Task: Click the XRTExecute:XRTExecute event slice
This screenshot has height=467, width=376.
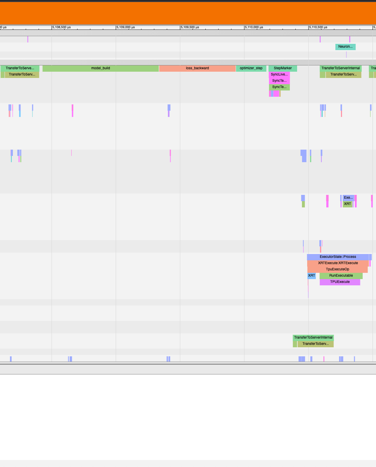Action: [336, 263]
